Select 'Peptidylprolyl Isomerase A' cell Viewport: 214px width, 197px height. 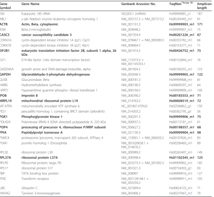tap(42, 133)
